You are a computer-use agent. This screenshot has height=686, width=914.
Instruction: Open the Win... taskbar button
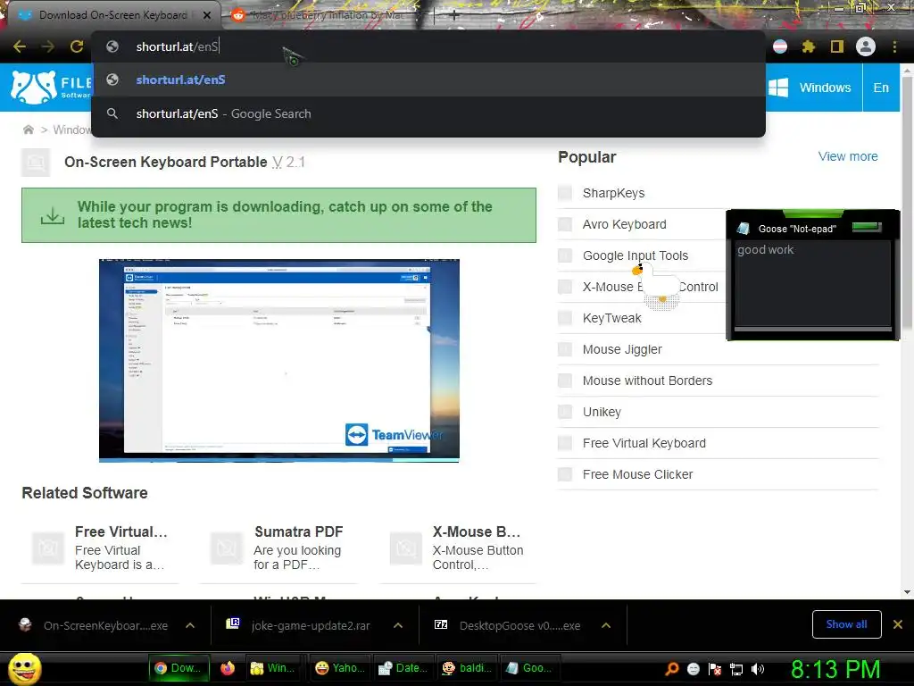click(x=273, y=668)
